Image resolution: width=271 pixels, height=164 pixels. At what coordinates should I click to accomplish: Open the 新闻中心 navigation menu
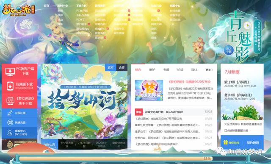63,6
